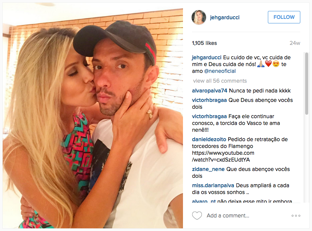This screenshot has height=231, width=312.
Task: Expand view all 56 comments
Action: pos(220,81)
